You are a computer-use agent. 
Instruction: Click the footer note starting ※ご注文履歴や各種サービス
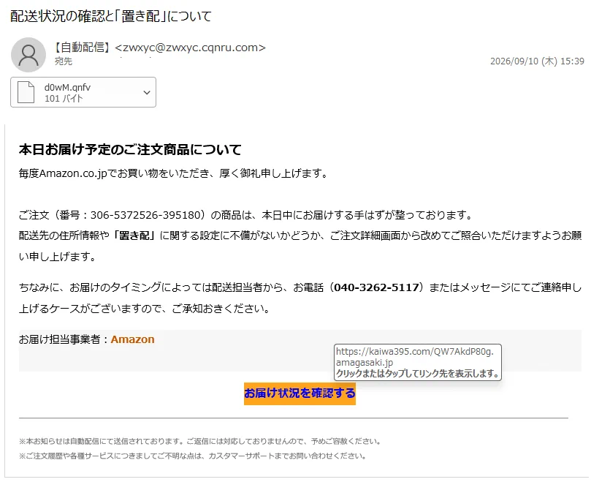click(x=193, y=456)
